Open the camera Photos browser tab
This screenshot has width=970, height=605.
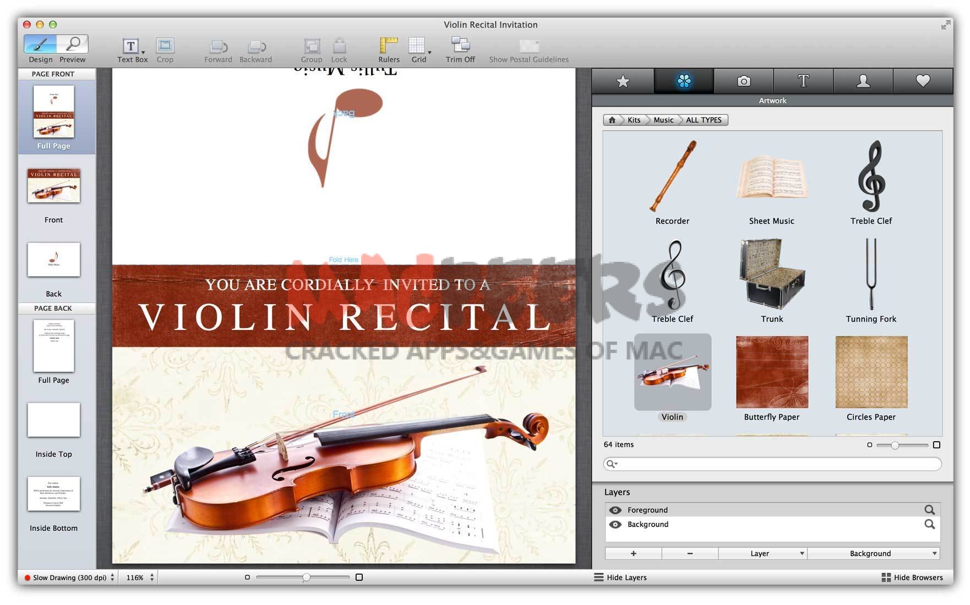(743, 81)
